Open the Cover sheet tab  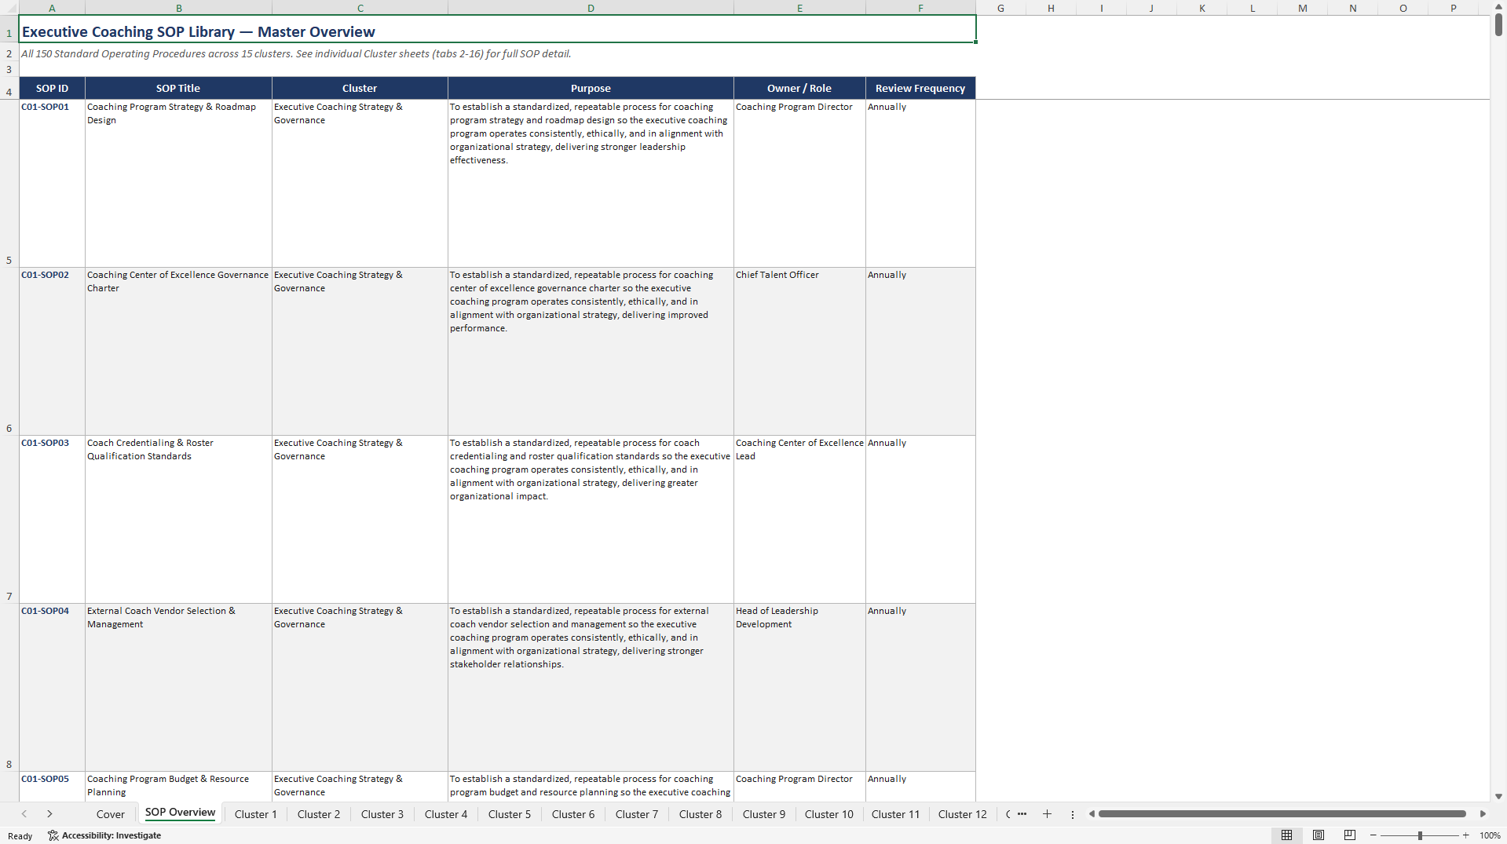[111, 814]
